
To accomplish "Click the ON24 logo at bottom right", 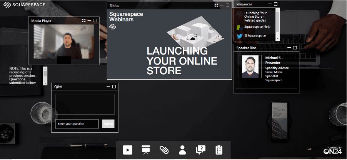I will 333,150.
